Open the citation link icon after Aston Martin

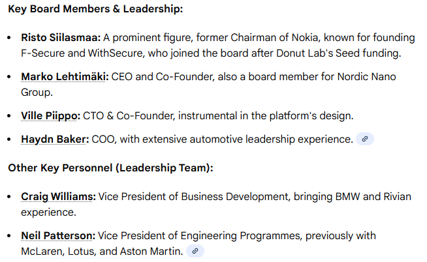[x=195, y=250]
